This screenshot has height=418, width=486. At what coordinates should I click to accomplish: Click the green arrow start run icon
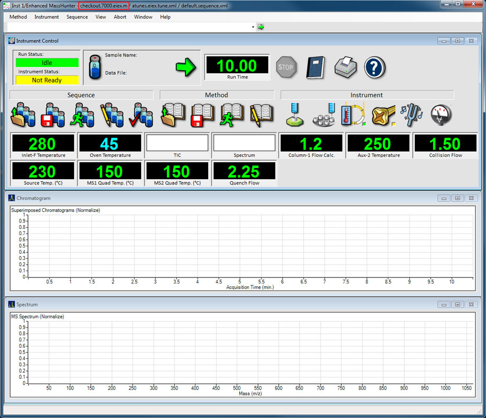click(x=185, y=68)
